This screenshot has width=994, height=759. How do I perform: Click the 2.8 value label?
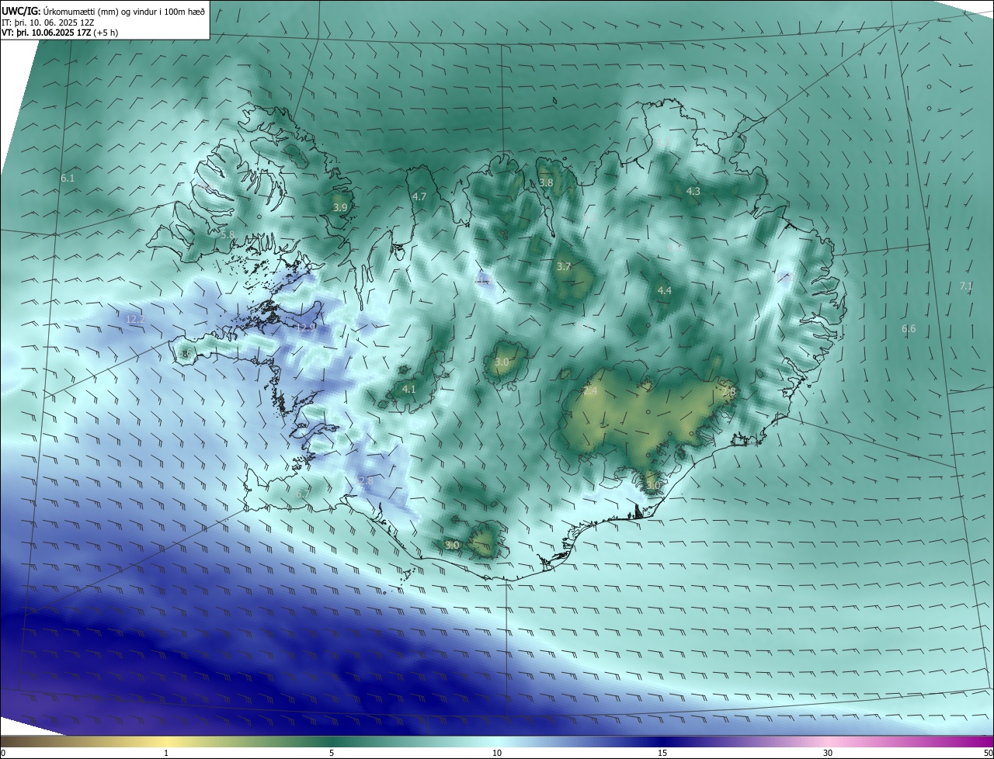pyautogui.click(x=728, y=393)
